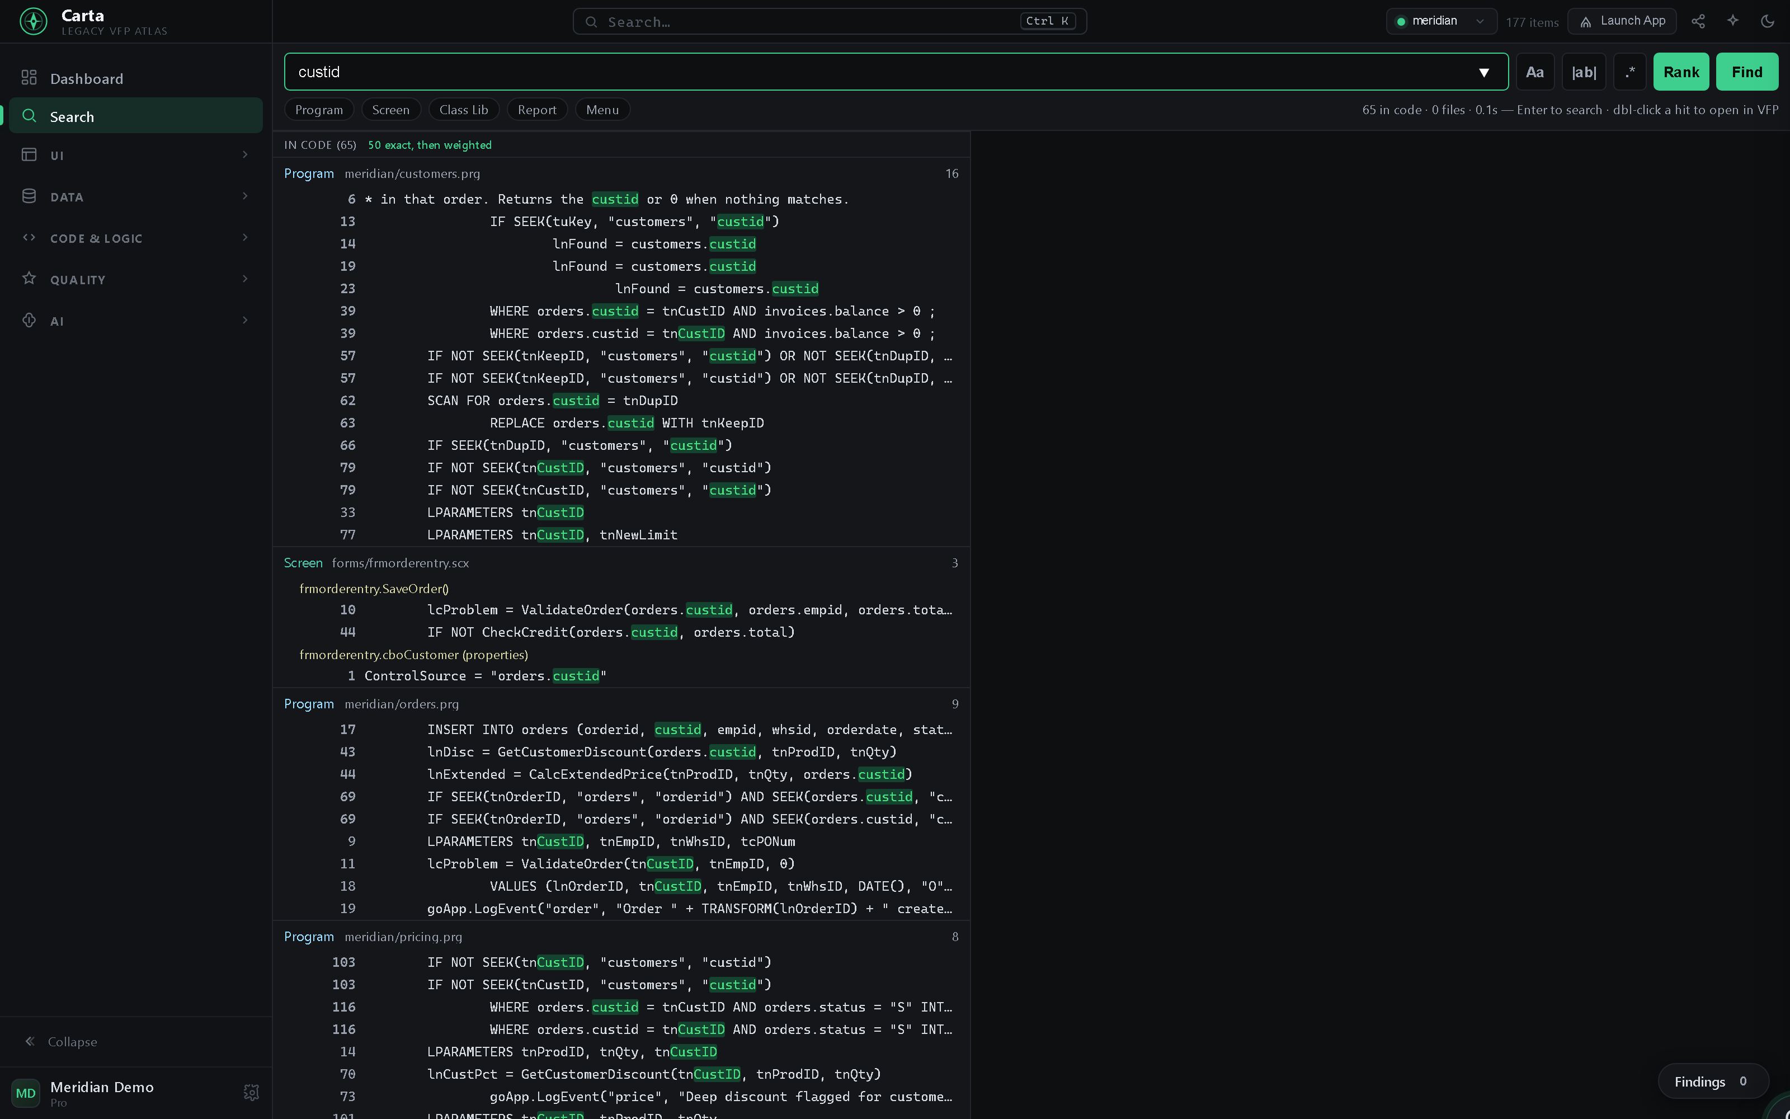Click the sparkle AI icon in header
The width and height of the screenshot is (1790, 1119).
click(1733, 21)
